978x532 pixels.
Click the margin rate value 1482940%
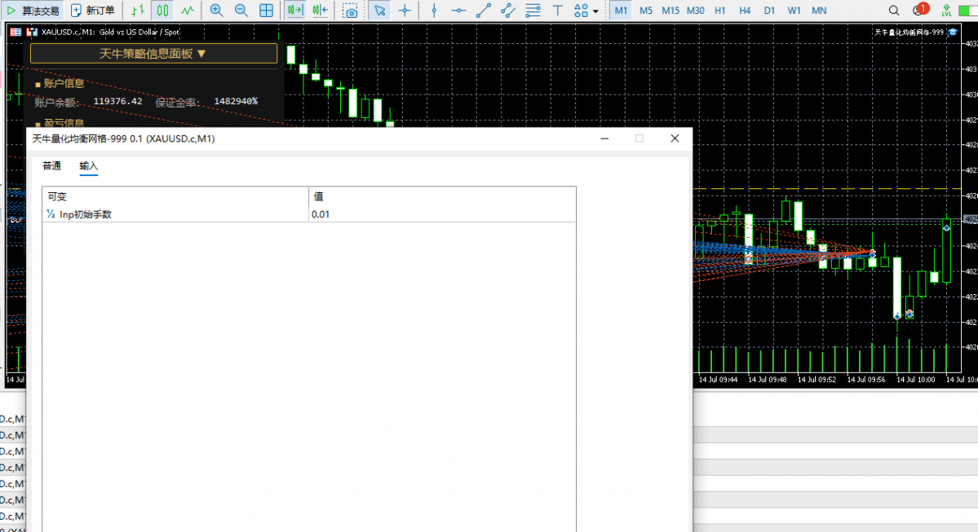(x=236, y=101)
